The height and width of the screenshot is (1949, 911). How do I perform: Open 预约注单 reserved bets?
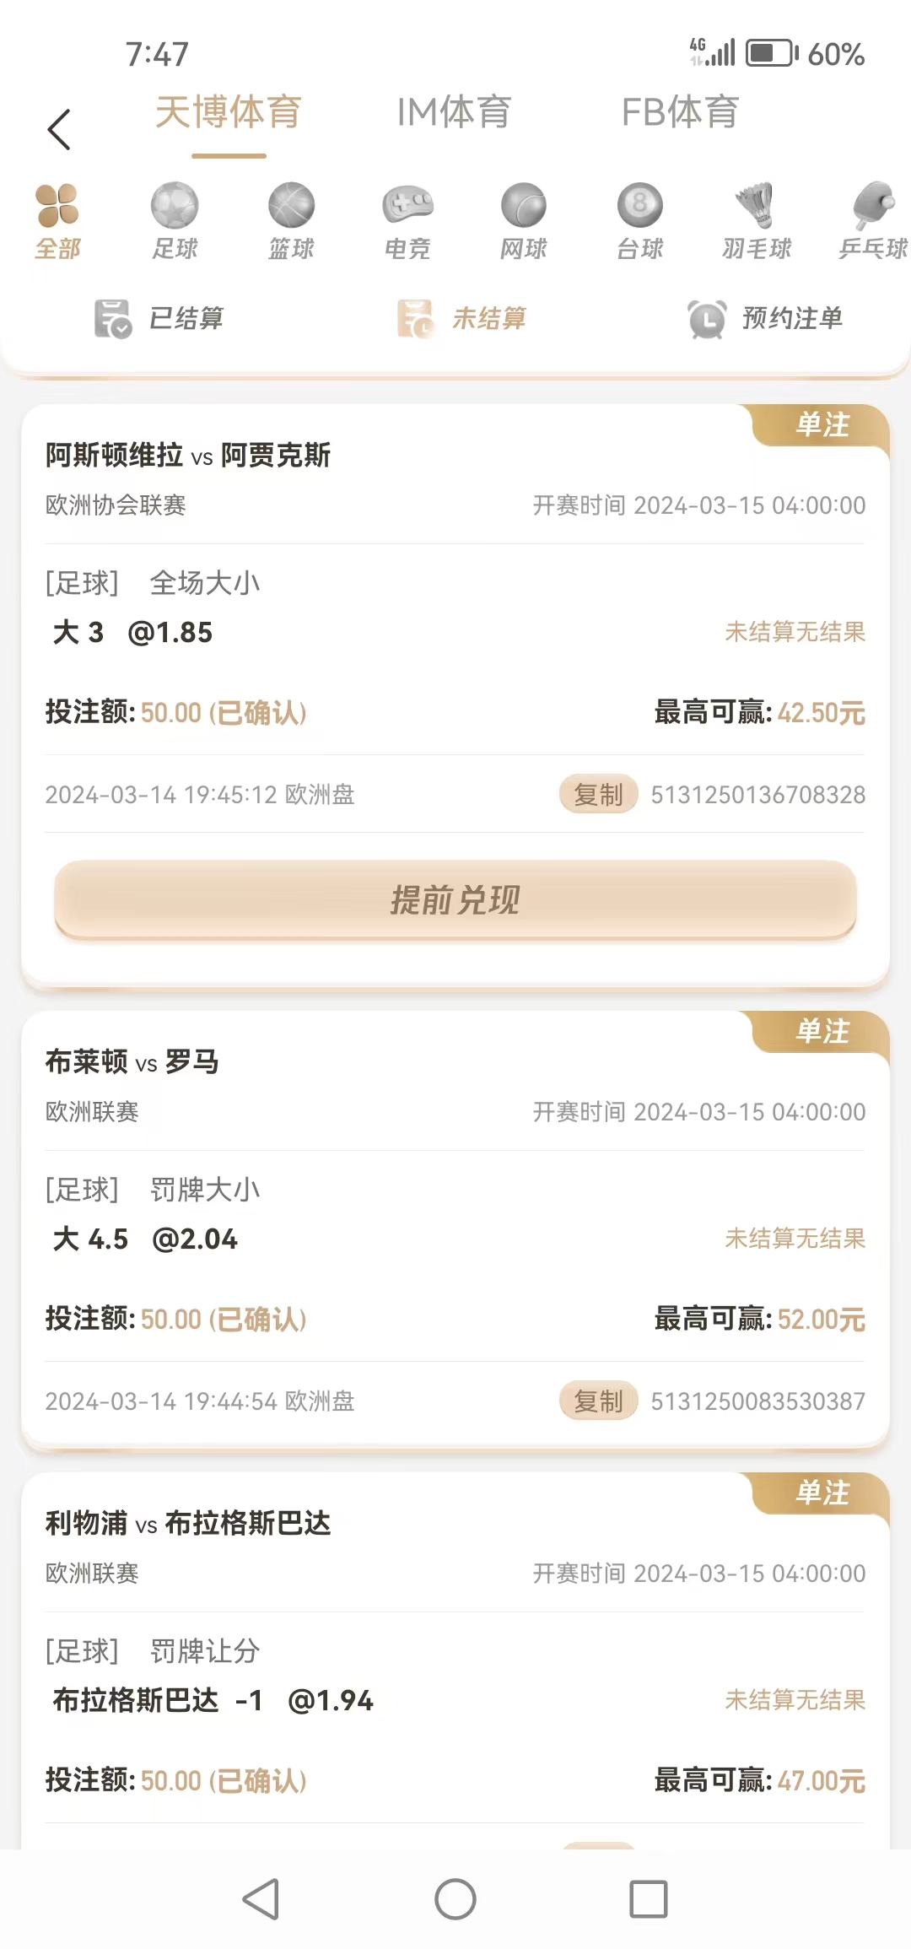click(x=766, y=319)
